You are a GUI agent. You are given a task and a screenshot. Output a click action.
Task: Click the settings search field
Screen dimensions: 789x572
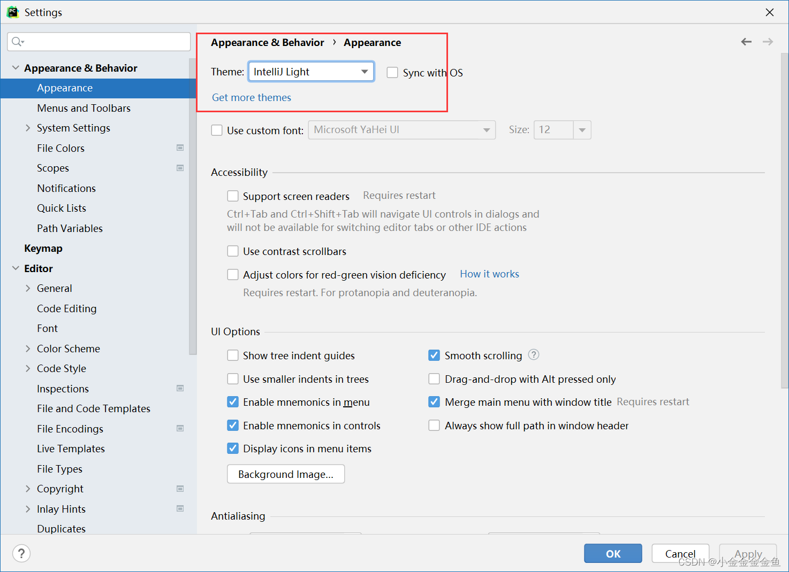99,42
